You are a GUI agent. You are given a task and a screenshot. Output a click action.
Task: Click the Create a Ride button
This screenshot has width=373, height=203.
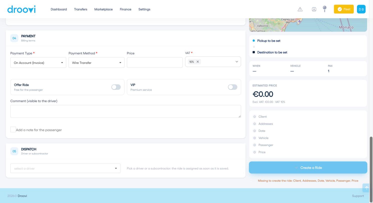[x=308, y=167]
